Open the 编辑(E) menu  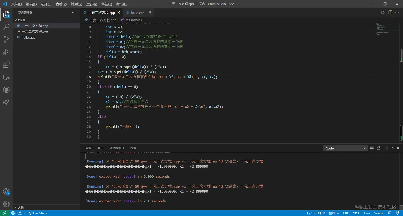point(31,4)
